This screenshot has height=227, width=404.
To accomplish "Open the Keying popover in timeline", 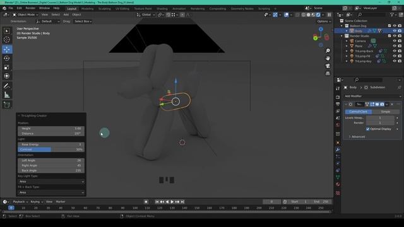I will pyautogui.click(x=37, y=202).
